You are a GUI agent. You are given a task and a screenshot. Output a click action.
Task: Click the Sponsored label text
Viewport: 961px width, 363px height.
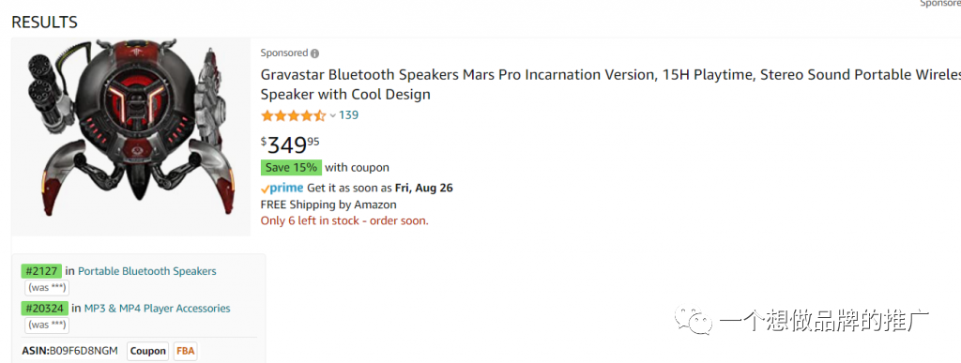(x=283, y=53)
